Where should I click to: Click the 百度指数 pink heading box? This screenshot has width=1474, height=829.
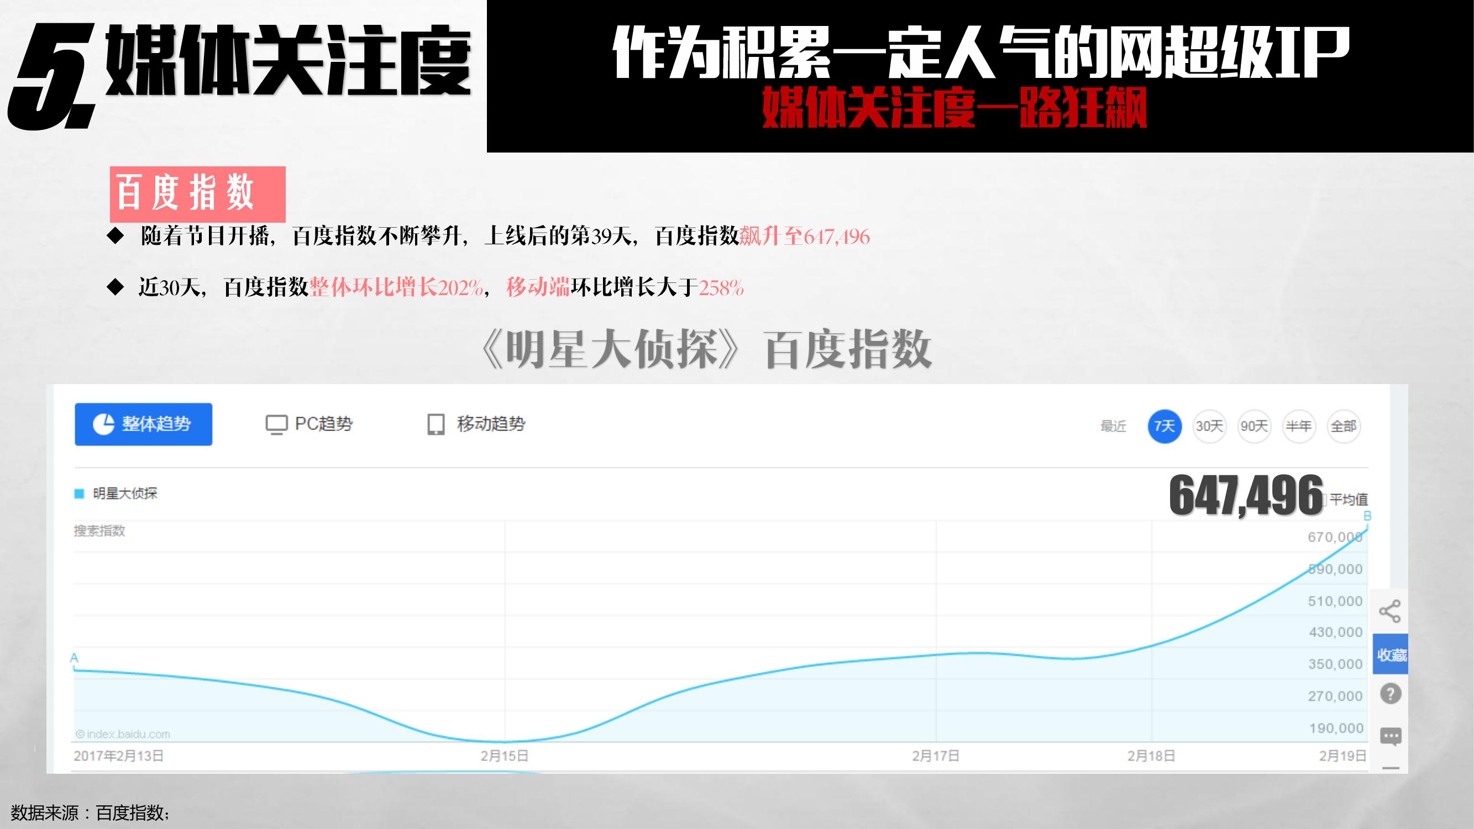click(x=197, y=194)
